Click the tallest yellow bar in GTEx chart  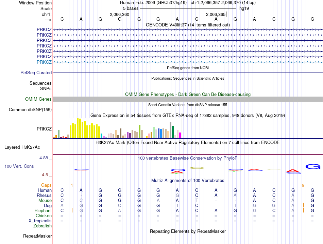[x=78, y=128]
